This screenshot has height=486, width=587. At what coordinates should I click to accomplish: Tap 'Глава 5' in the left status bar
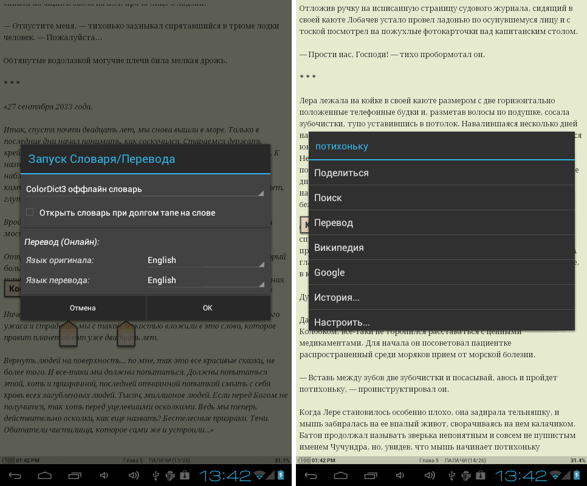(133, 460)
